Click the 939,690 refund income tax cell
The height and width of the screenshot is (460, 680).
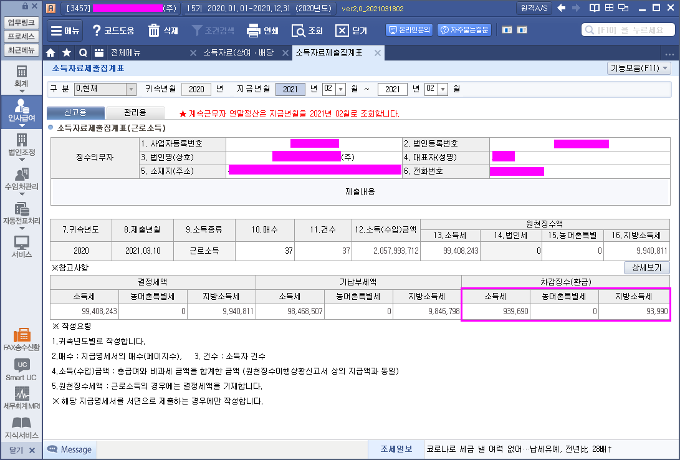496,311
